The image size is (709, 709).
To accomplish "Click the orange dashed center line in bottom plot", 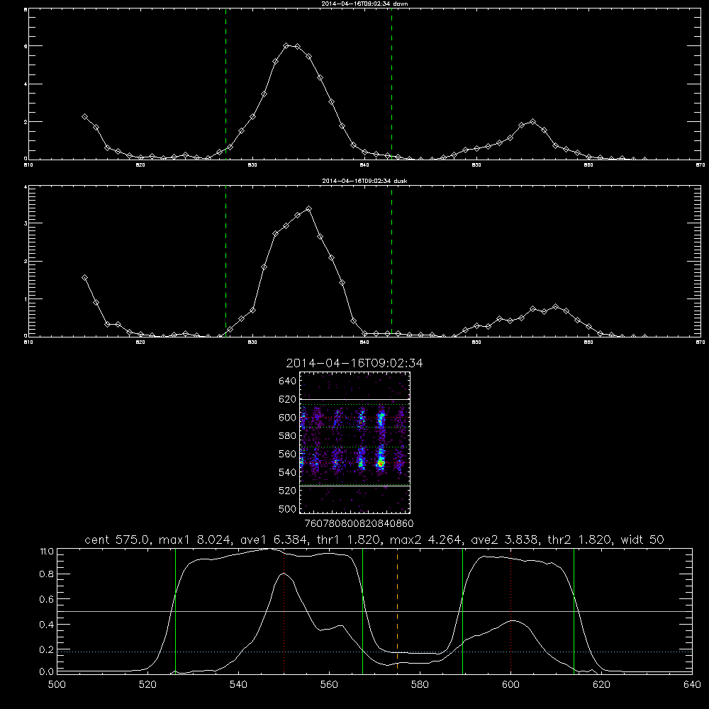I will point(398,611).
